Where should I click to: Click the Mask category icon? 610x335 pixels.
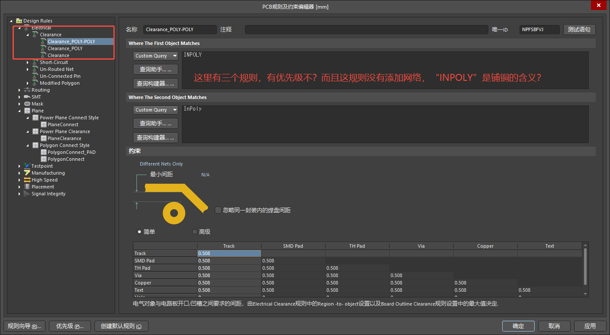pyautogui.click(x=27, y=104)
